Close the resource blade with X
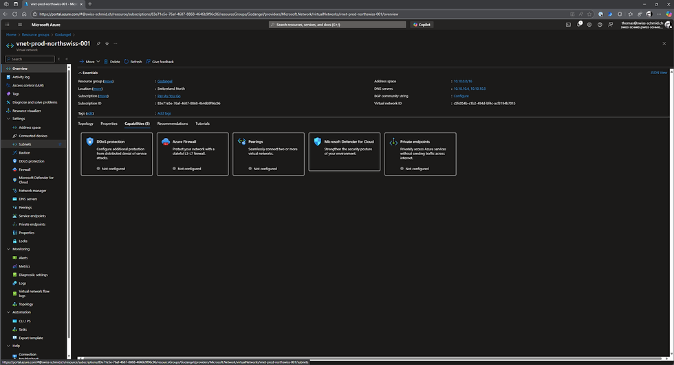 (664, 44)
